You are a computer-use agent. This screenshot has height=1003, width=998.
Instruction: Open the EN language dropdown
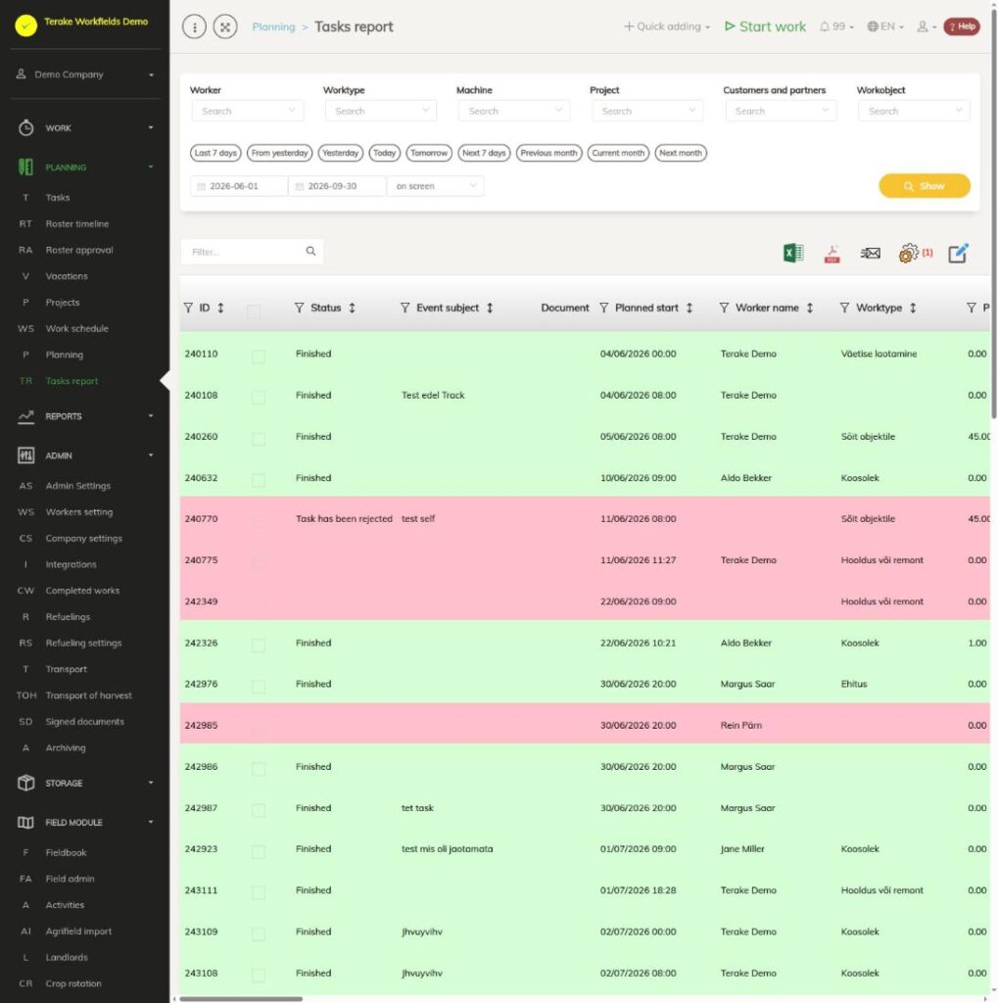point(885,26)
